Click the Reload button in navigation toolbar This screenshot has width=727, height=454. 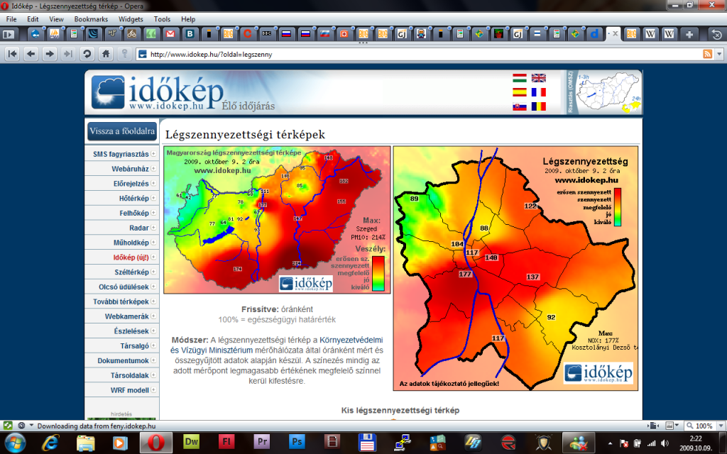[x=87, y=54]
